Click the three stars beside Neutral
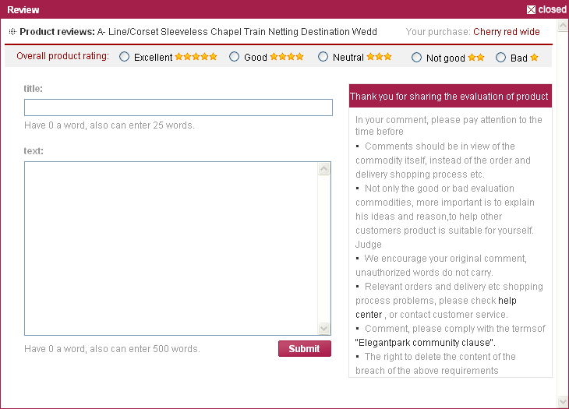 (380, 57)
